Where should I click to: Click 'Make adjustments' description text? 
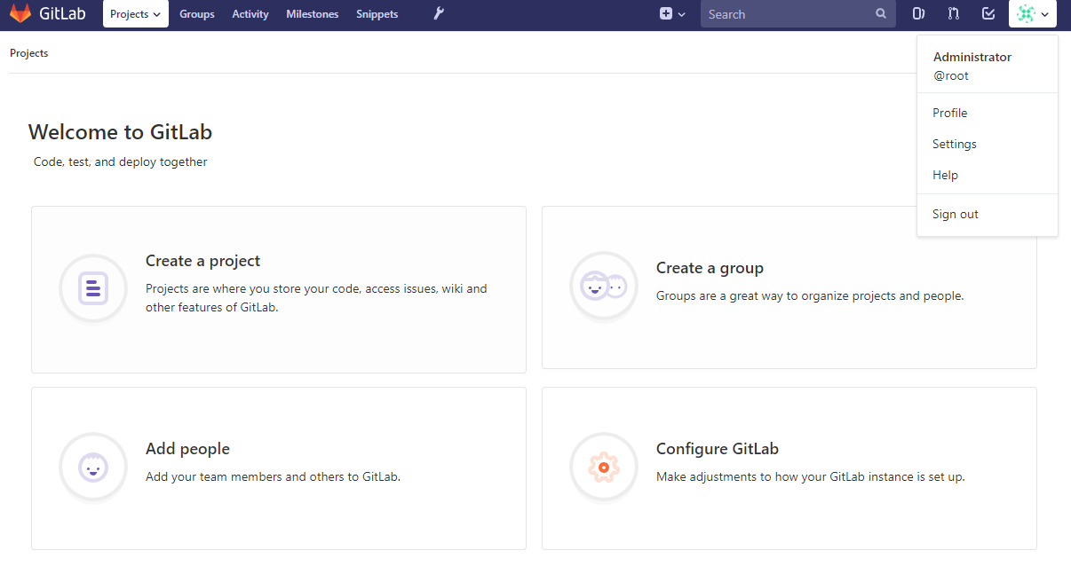tap(811, 476)
